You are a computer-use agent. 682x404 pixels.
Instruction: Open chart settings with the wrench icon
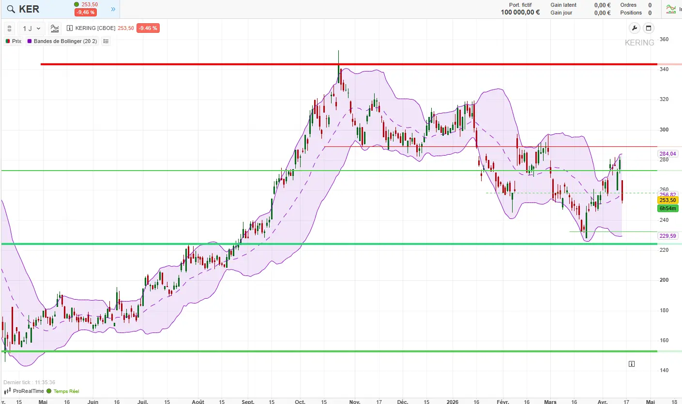click(x=634, y=28)
